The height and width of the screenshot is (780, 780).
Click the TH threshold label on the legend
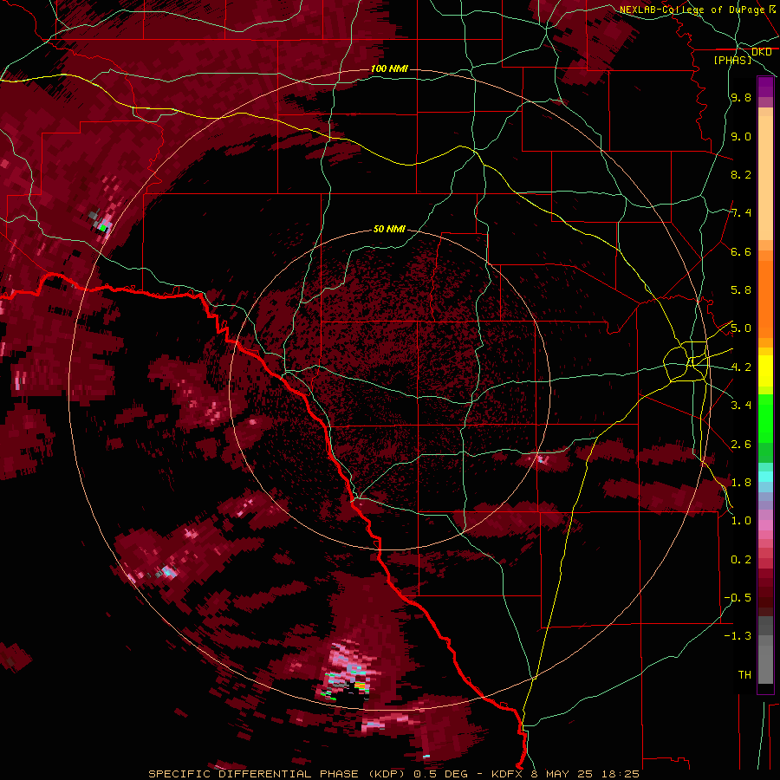point(744,675)
